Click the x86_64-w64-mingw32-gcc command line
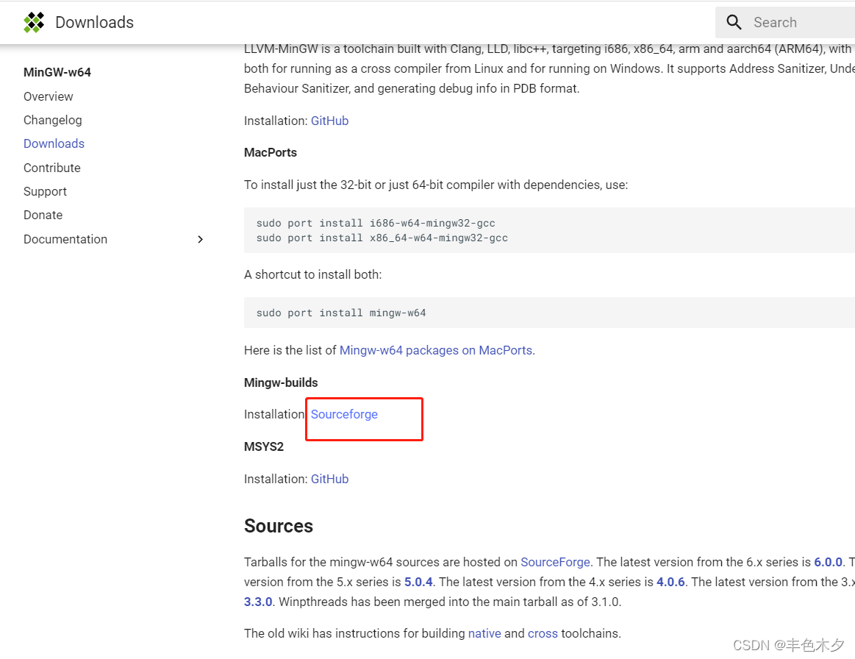The height and width of the screenshot is (659, 855). (382, 238)
